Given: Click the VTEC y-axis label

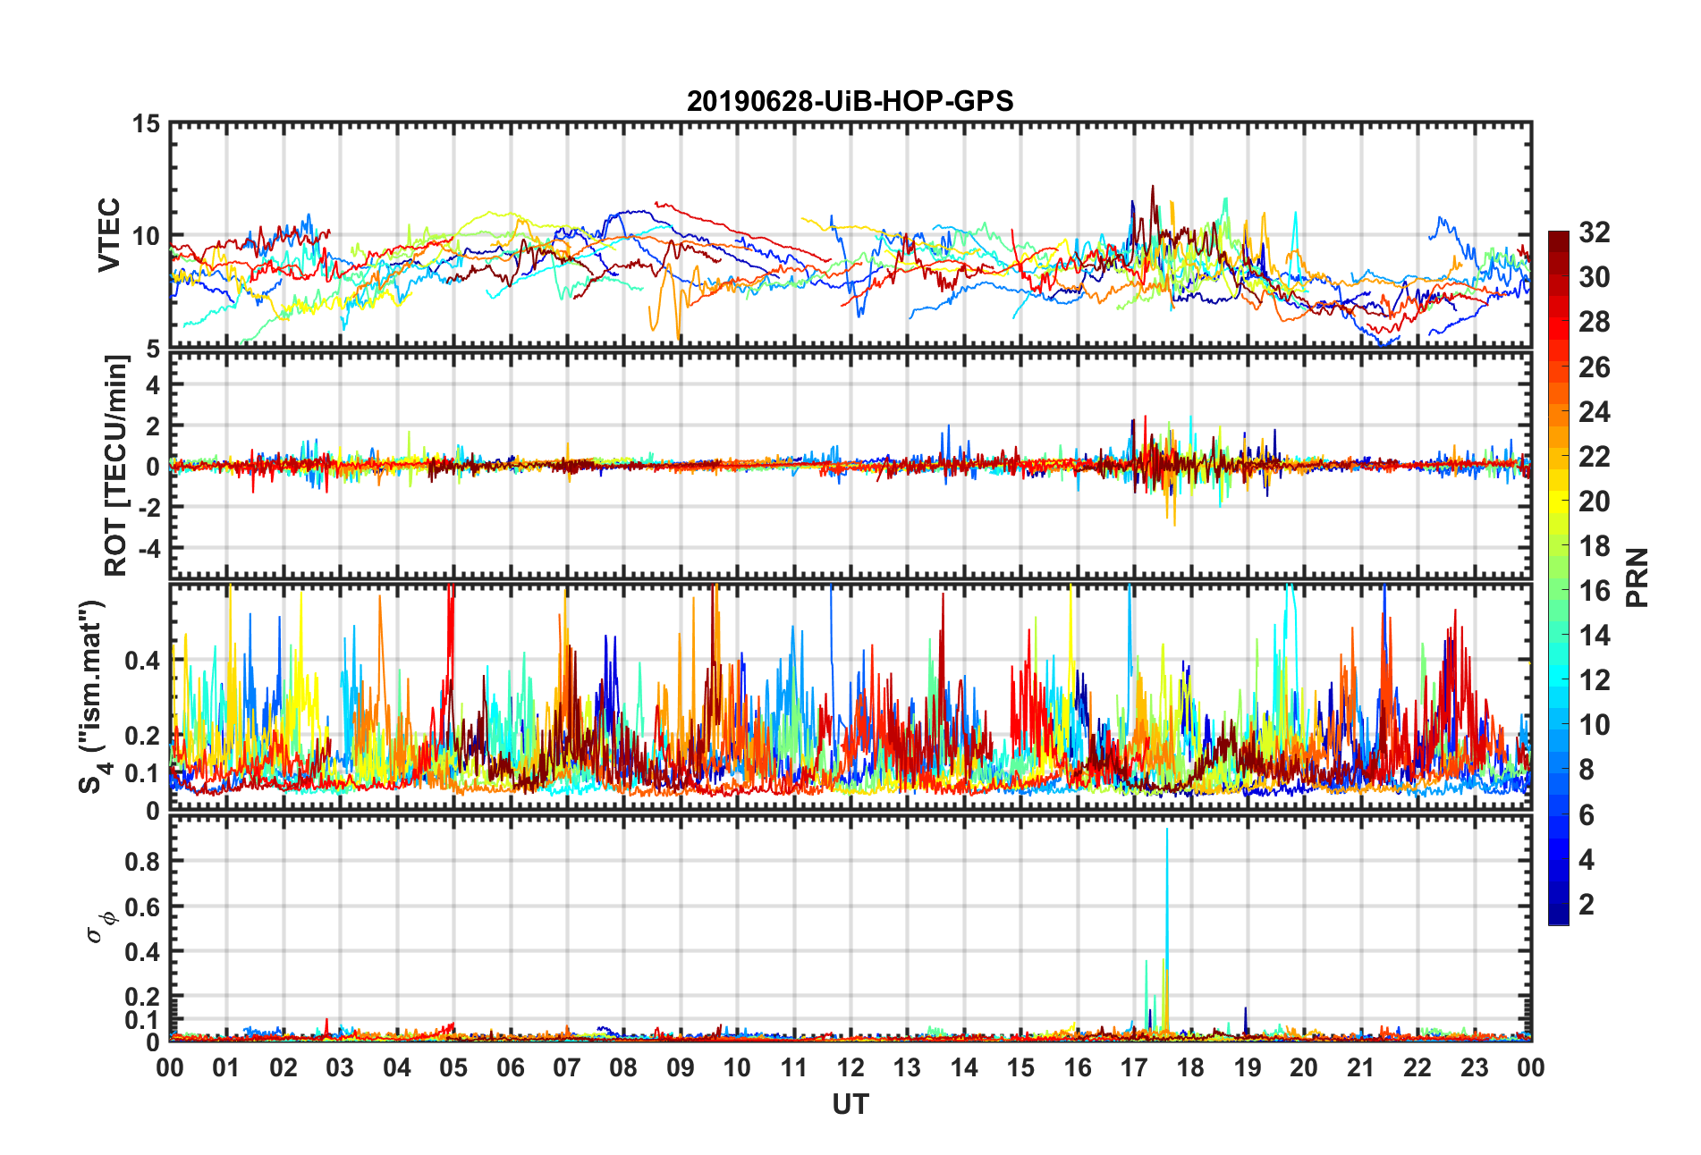Looking at the screenshot, I should [x=110, y=235].
